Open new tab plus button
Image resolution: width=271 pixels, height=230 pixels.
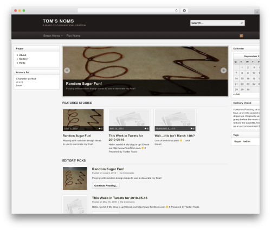pyautogui.click(x=257, y=12)
